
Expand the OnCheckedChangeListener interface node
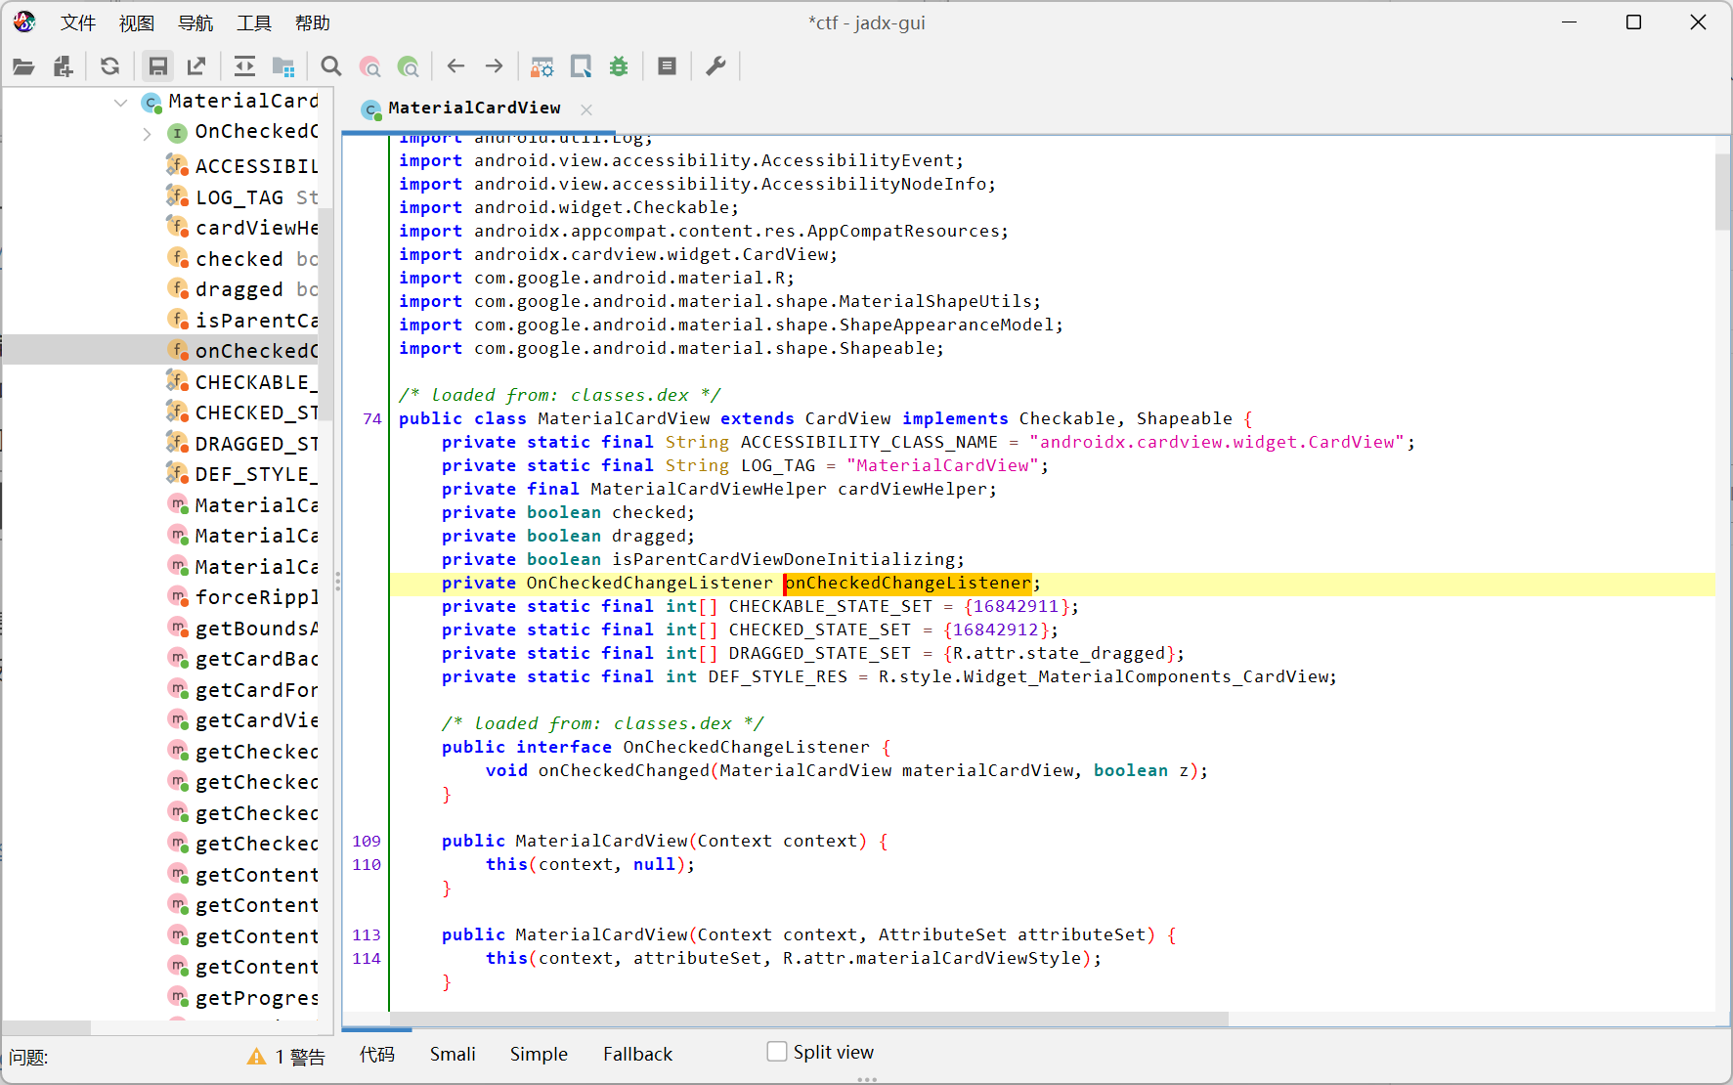tap(147, 133)
